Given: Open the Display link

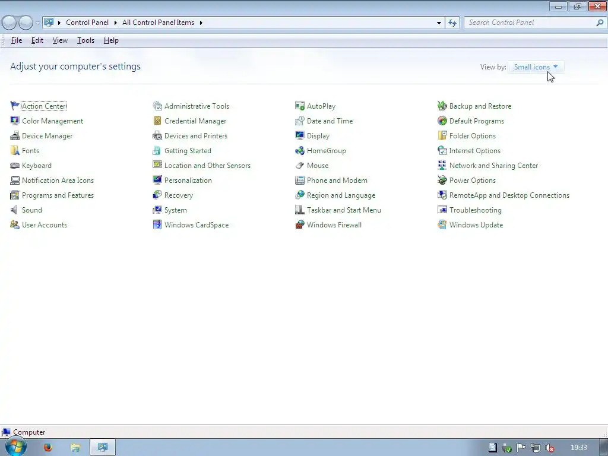Looking at the screenshot, I should (318, 136).
